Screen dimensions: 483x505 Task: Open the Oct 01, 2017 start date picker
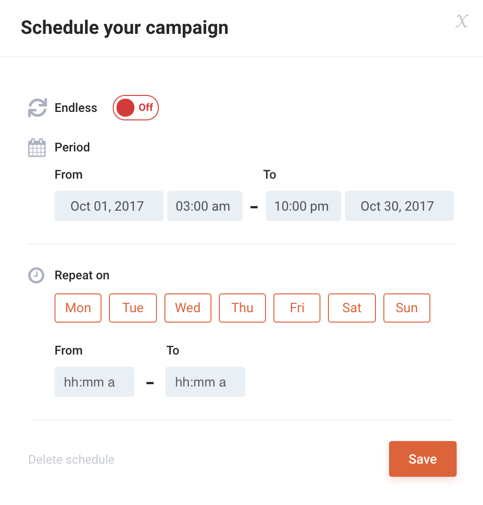tap(109, 206)
